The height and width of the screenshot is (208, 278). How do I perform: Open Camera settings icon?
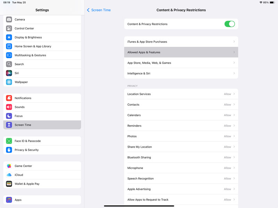9,19
